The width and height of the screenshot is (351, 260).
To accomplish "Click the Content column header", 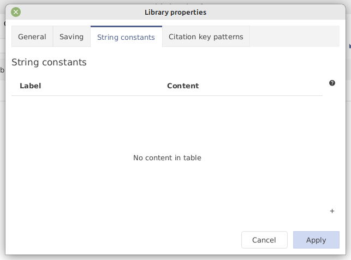I will 183,86.
